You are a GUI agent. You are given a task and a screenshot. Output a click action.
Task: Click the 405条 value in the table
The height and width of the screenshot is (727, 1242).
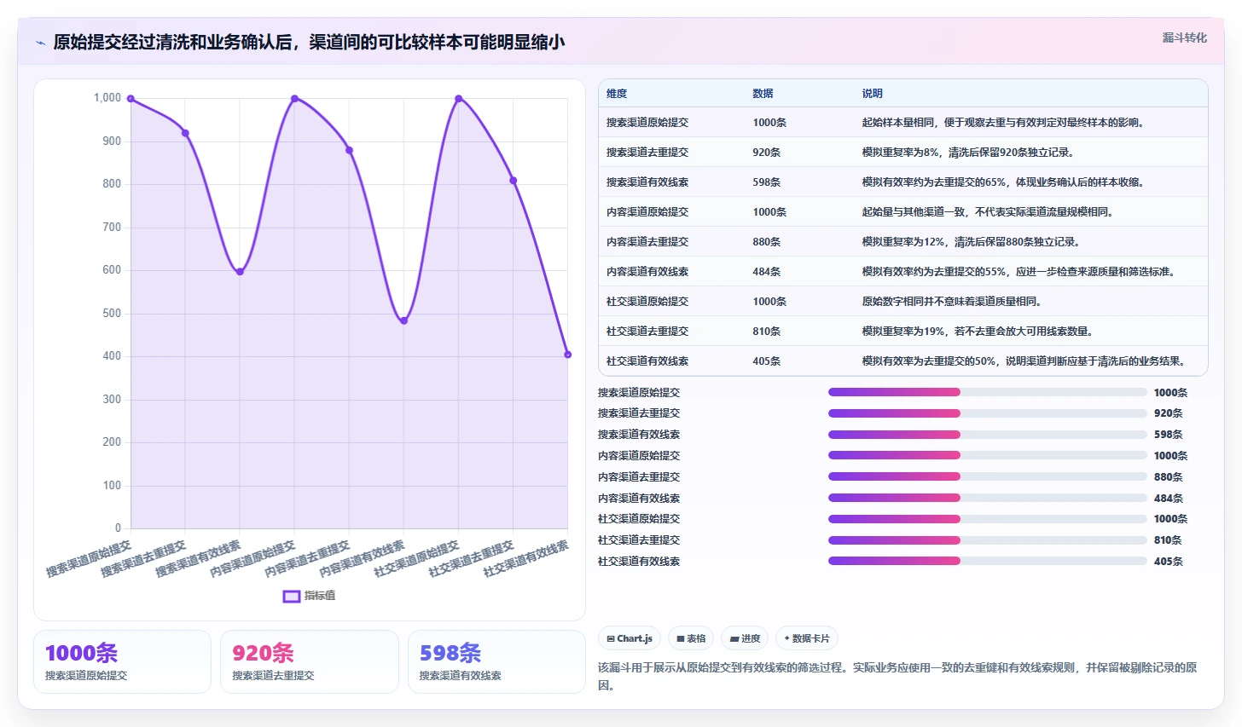point(766,361)
